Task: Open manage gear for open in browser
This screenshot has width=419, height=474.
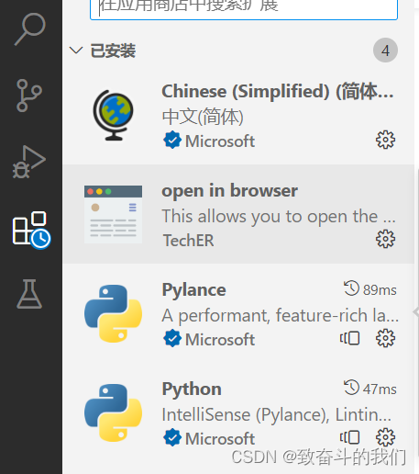Action: pyautogui.click(x=385, y=239)
